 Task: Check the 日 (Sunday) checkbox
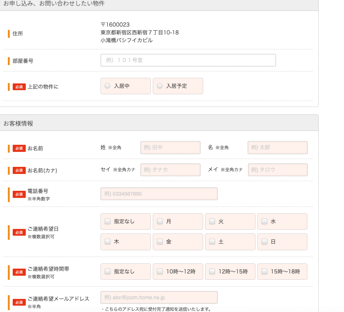[264, 242]
